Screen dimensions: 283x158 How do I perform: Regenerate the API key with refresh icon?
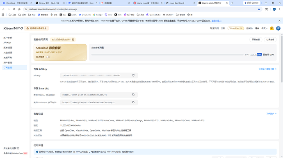click(x=133, y=75)
